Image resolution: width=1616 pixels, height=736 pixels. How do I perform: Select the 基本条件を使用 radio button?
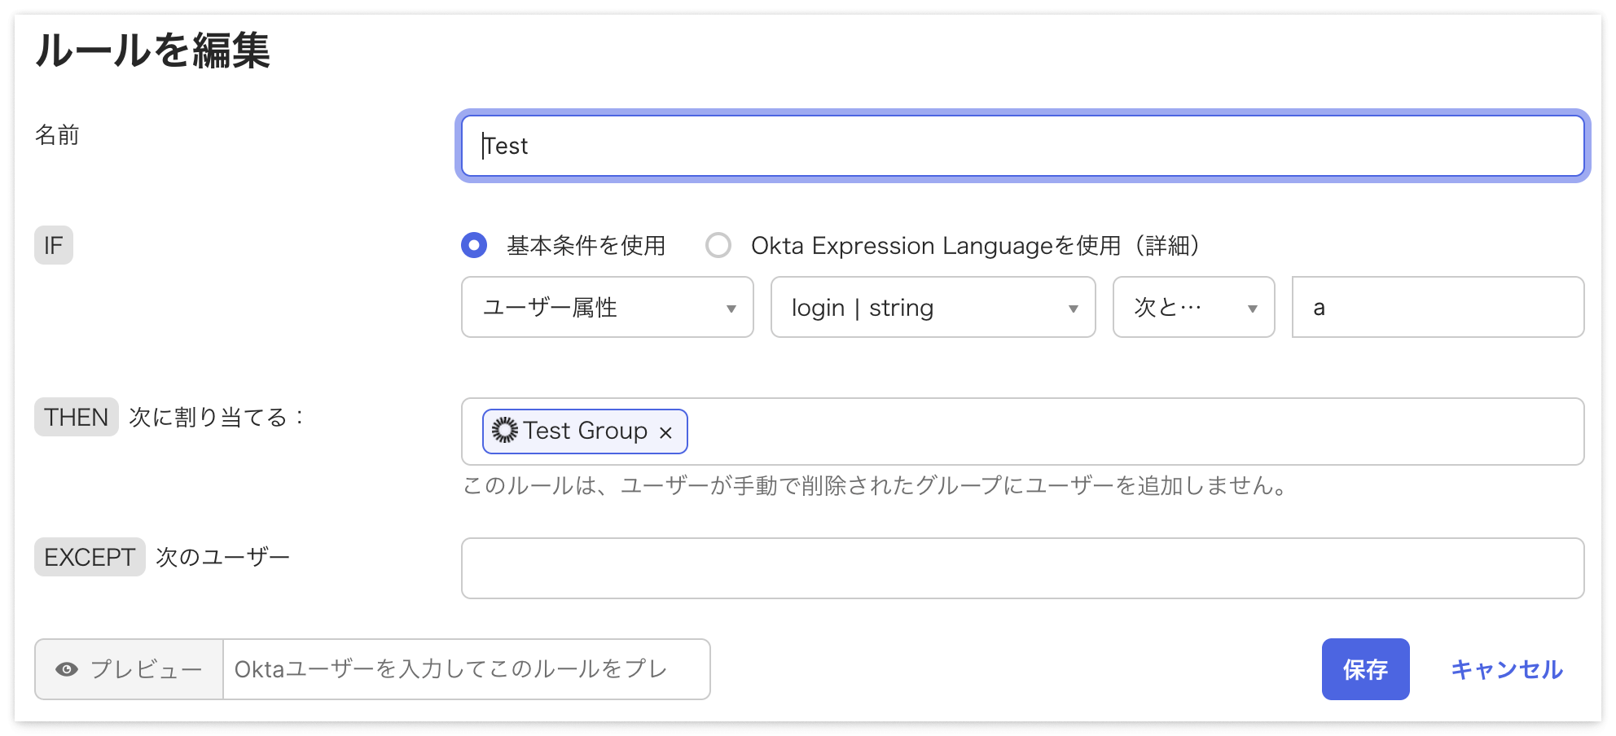pos(474,245)
